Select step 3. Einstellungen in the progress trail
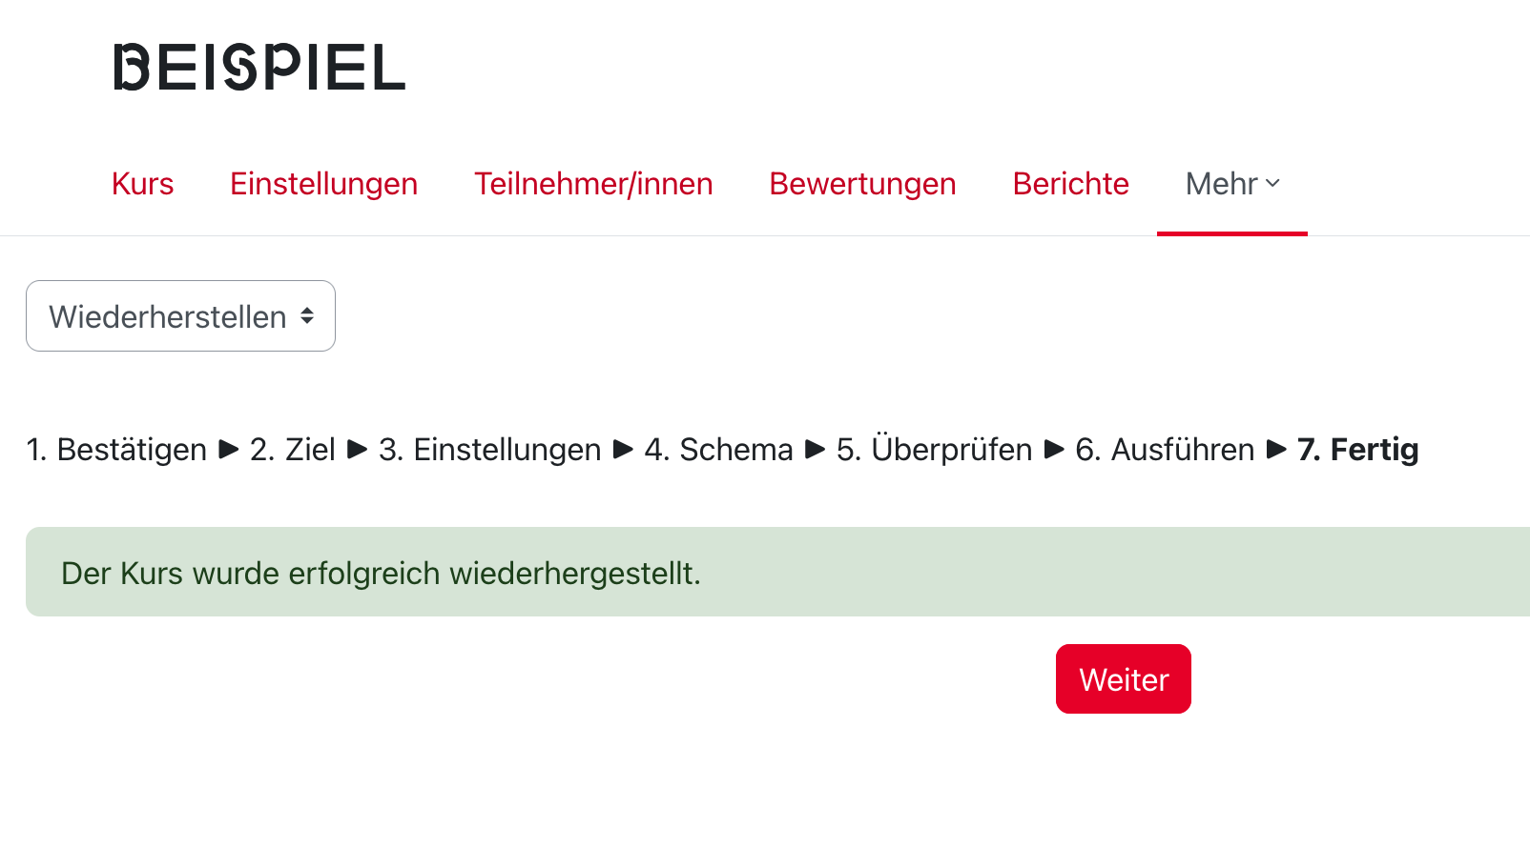Screen dimensions: 1530x848 489,450
